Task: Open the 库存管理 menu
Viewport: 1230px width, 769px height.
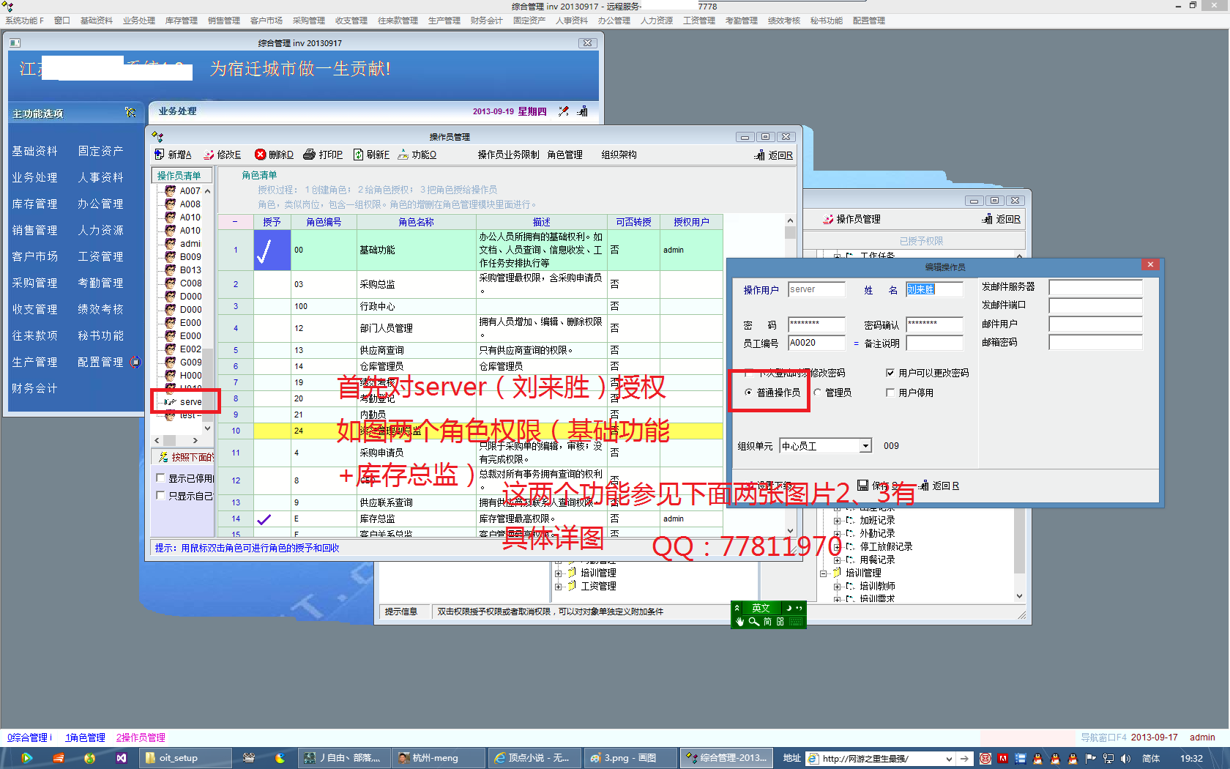Action: [181, 21]
